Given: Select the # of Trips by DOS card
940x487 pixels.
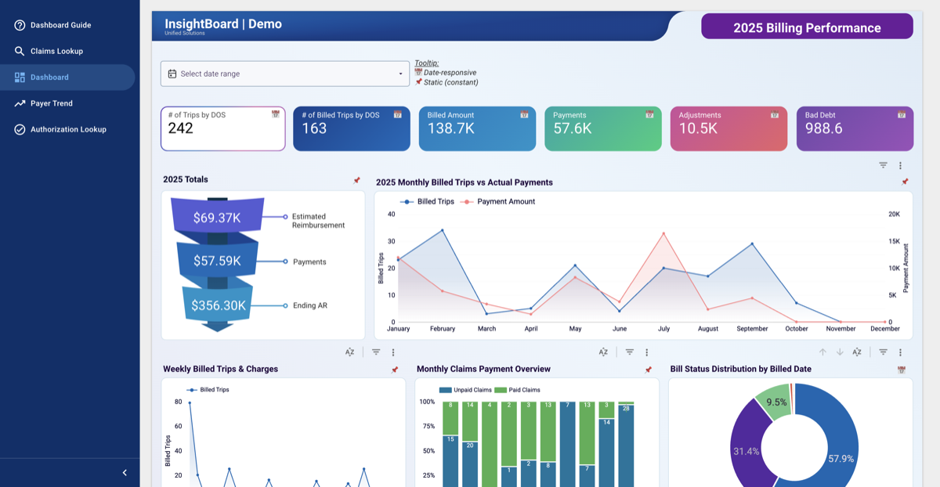Looking at the screenshot, I should click(x=223, y=128).
